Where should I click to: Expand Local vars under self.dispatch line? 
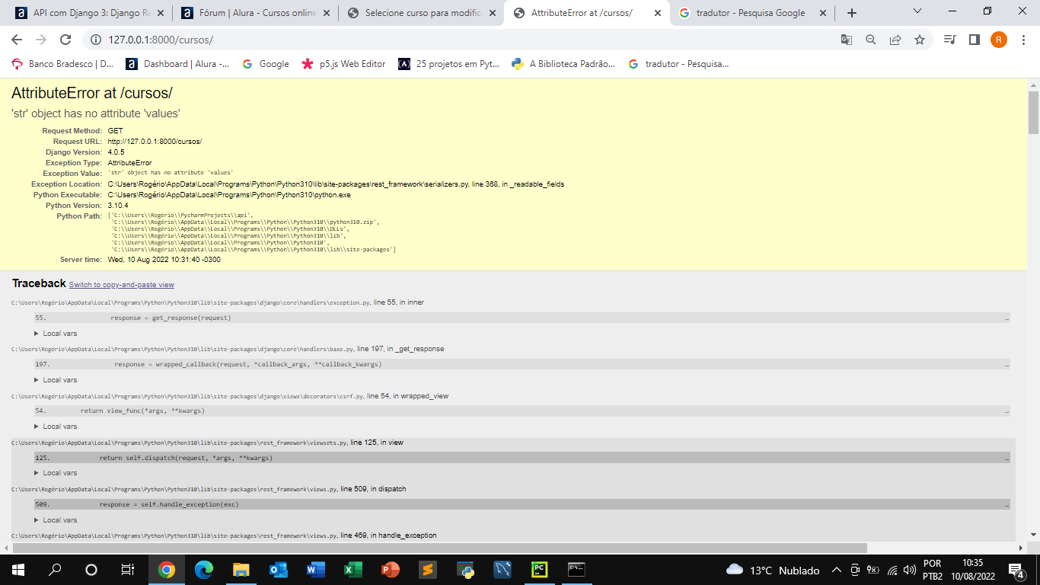pyautogui.click(x=56, y=473)
